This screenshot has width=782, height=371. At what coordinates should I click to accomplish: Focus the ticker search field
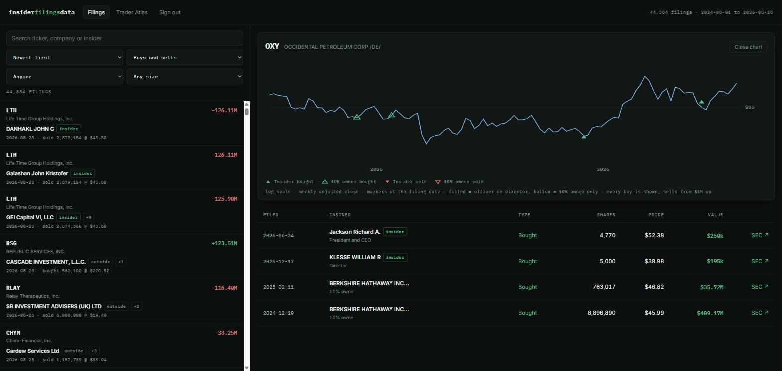(x=125, y=38)
